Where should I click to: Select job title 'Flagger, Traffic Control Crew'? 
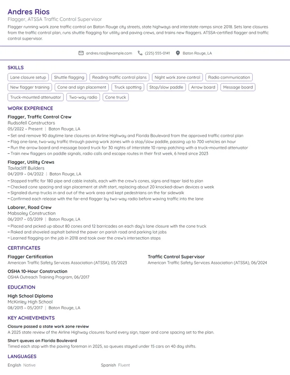[x=40, y=117]
